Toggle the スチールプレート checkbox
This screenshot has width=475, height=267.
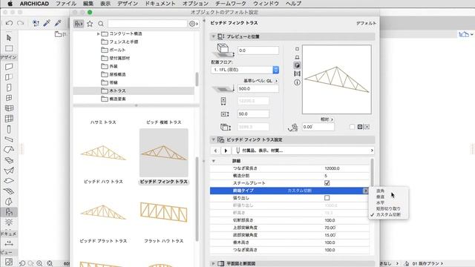click(x=327, y=183)
